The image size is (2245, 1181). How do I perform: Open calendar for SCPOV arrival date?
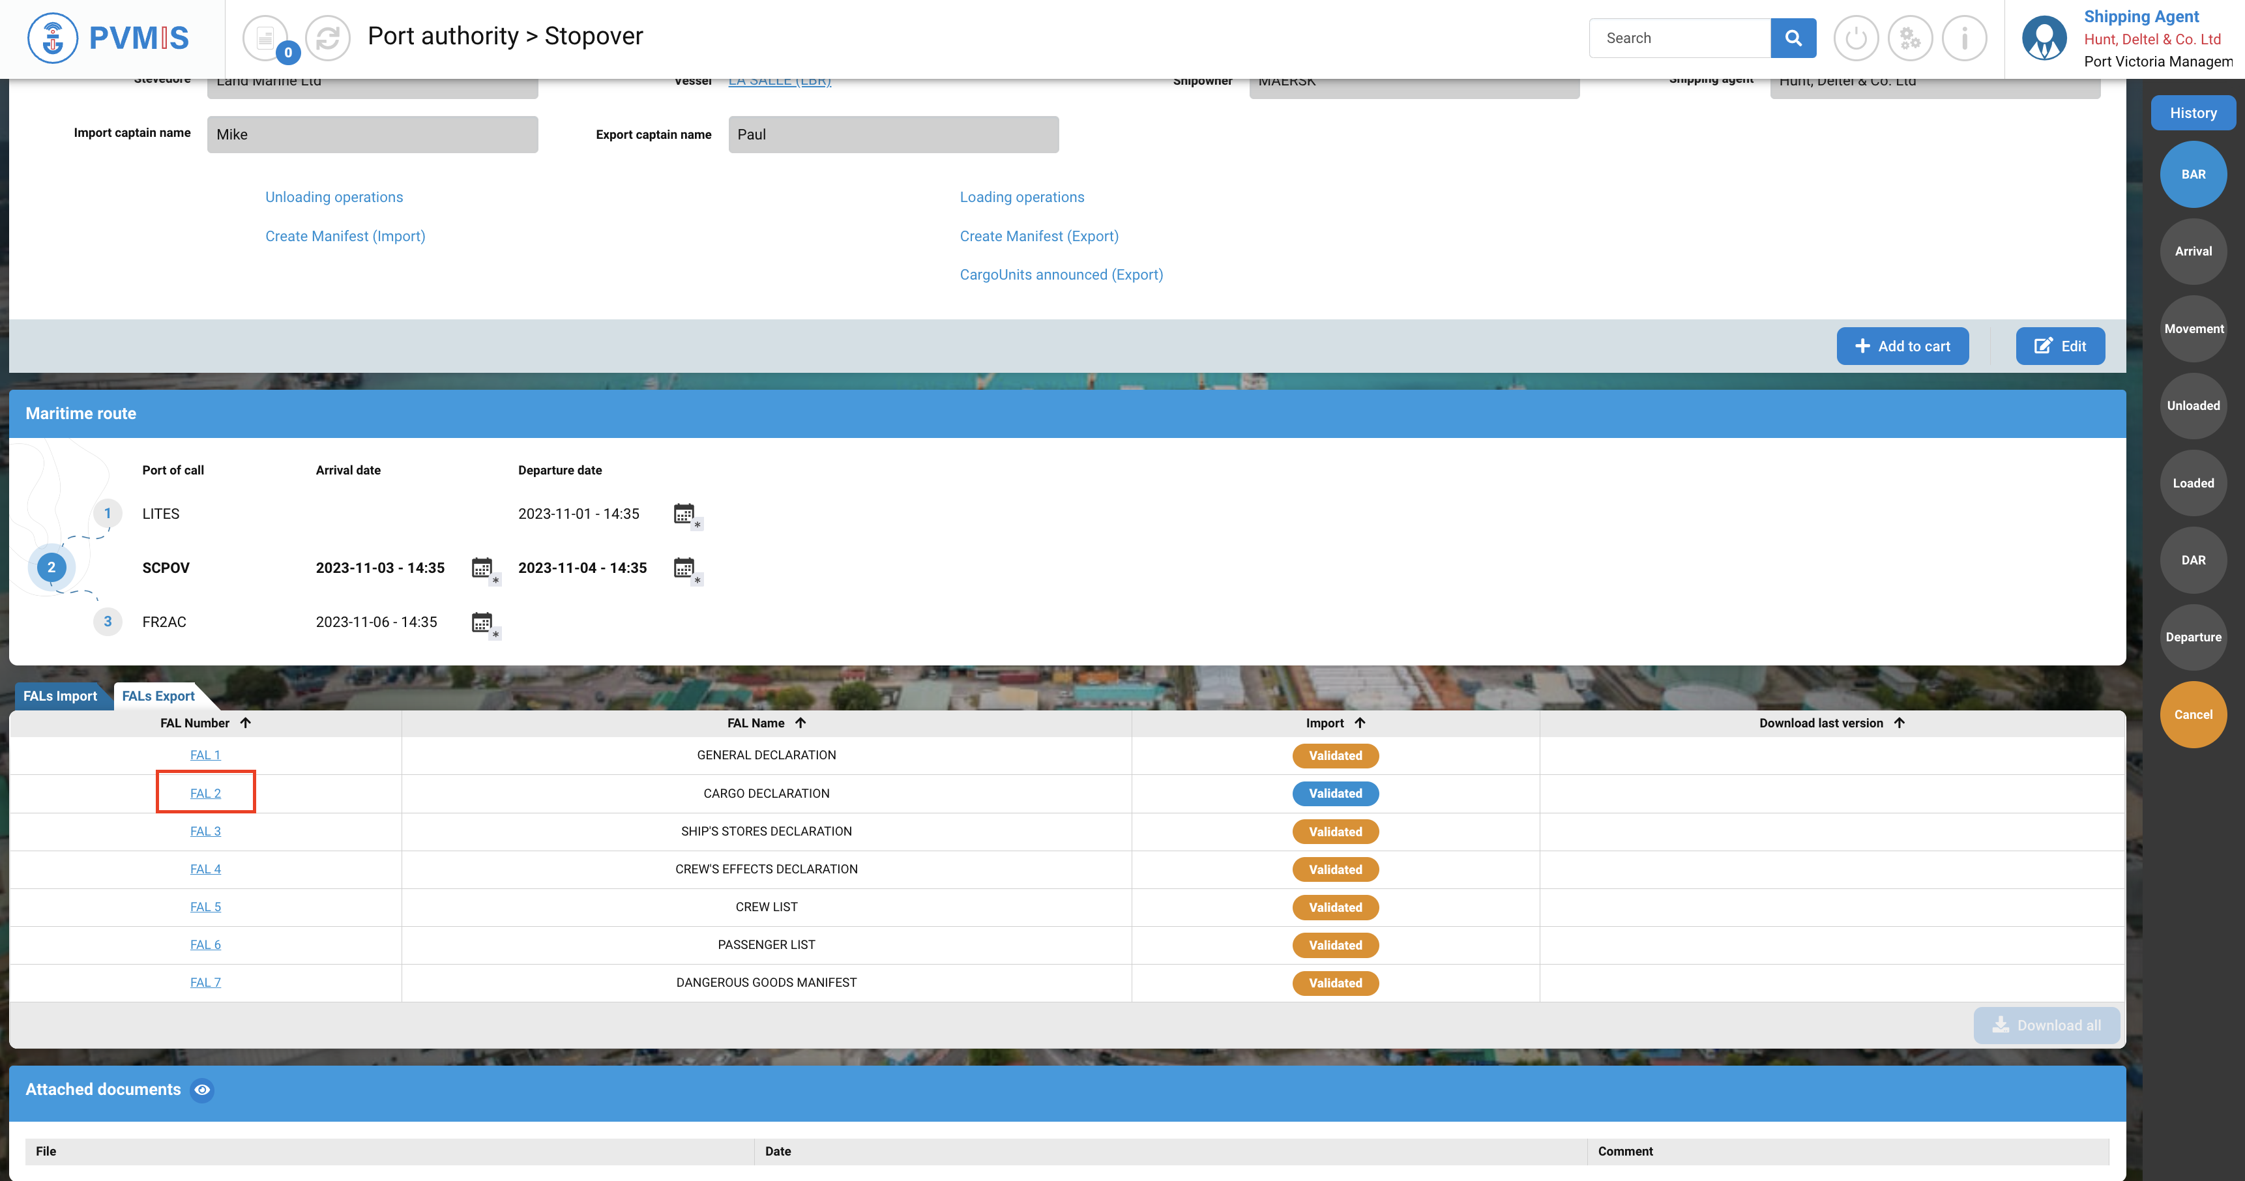pos(483,568)
